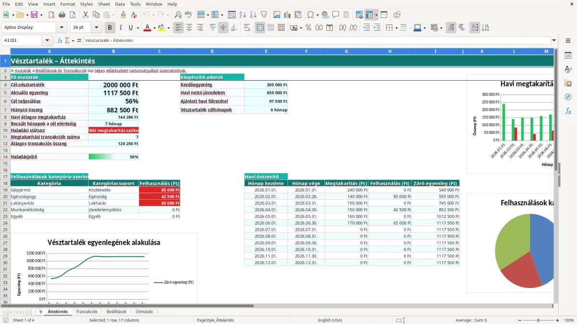Insert special character Omega icon
This screenshot has height=324, width=577.
pyautogui.click(x=310, y=15)
